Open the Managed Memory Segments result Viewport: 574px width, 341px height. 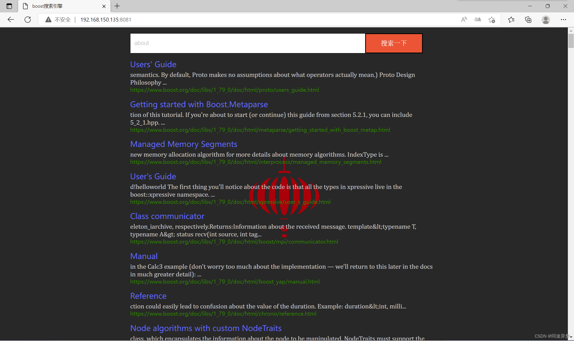[183, 144]
